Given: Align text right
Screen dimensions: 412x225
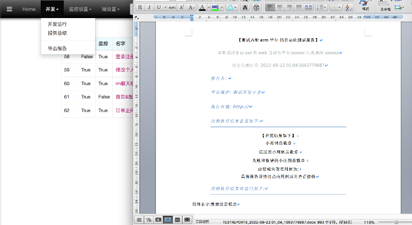Looking at the screenshot, I should point(289,7).
